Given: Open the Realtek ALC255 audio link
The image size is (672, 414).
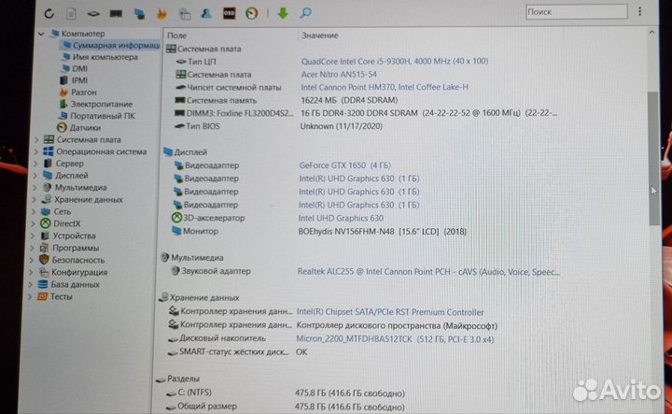Looking at the screenshot, I should [x=428, y=272].
